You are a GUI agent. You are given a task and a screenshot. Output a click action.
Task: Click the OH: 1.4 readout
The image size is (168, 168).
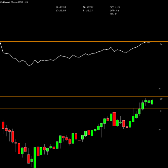click(x=114, y=11)
